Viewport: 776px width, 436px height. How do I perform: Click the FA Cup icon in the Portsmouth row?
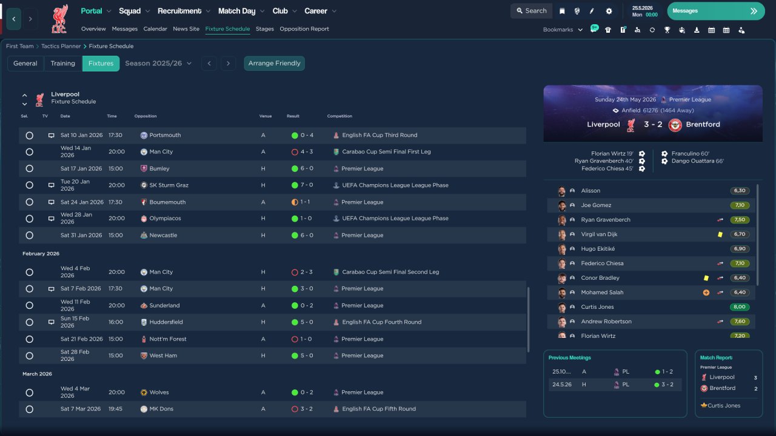(x=336, y=135)
